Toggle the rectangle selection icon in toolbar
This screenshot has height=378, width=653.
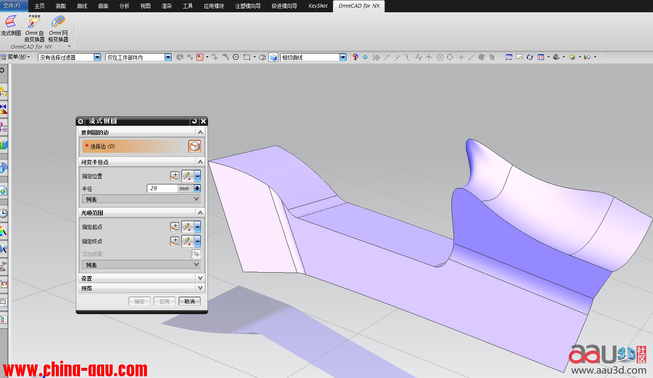coord(247,57)
